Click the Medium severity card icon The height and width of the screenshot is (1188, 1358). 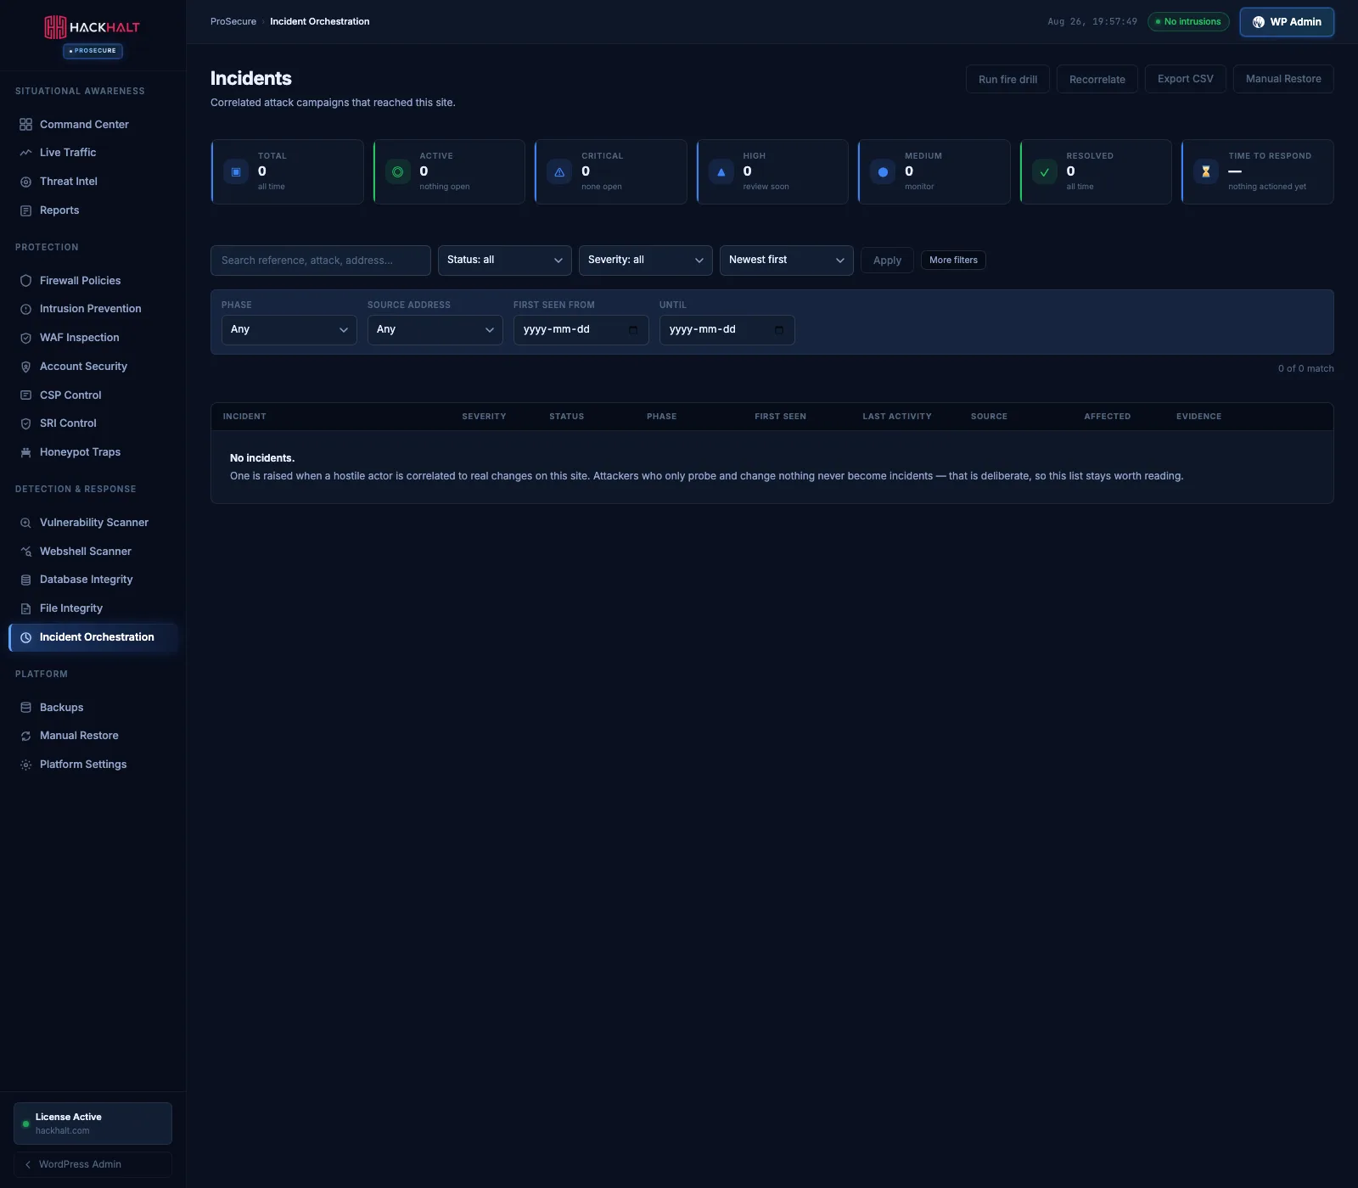(883, 172)
